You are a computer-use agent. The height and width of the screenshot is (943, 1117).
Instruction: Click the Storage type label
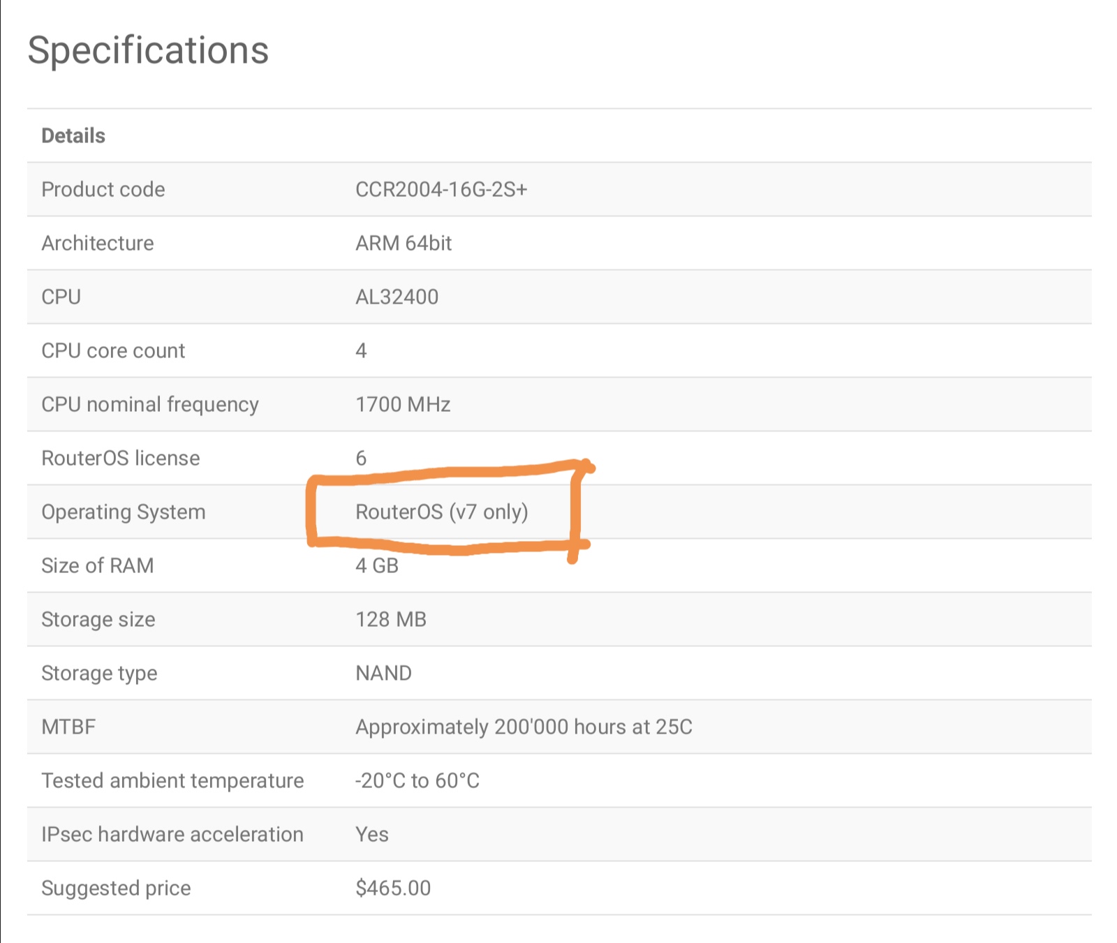coord(99,673)
